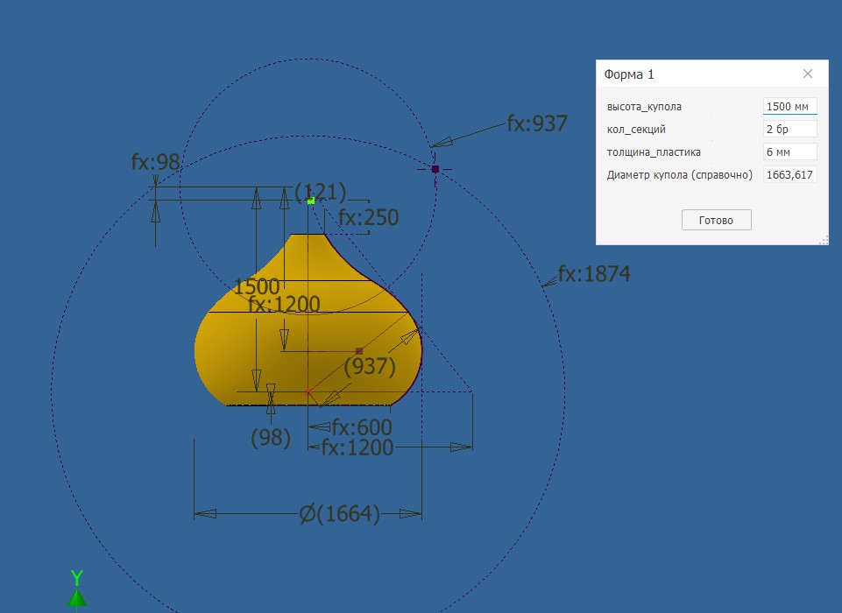This screenshot has height=613, width=842.
Task: Click the Диаметр купола value field
Action: [790, 174]
